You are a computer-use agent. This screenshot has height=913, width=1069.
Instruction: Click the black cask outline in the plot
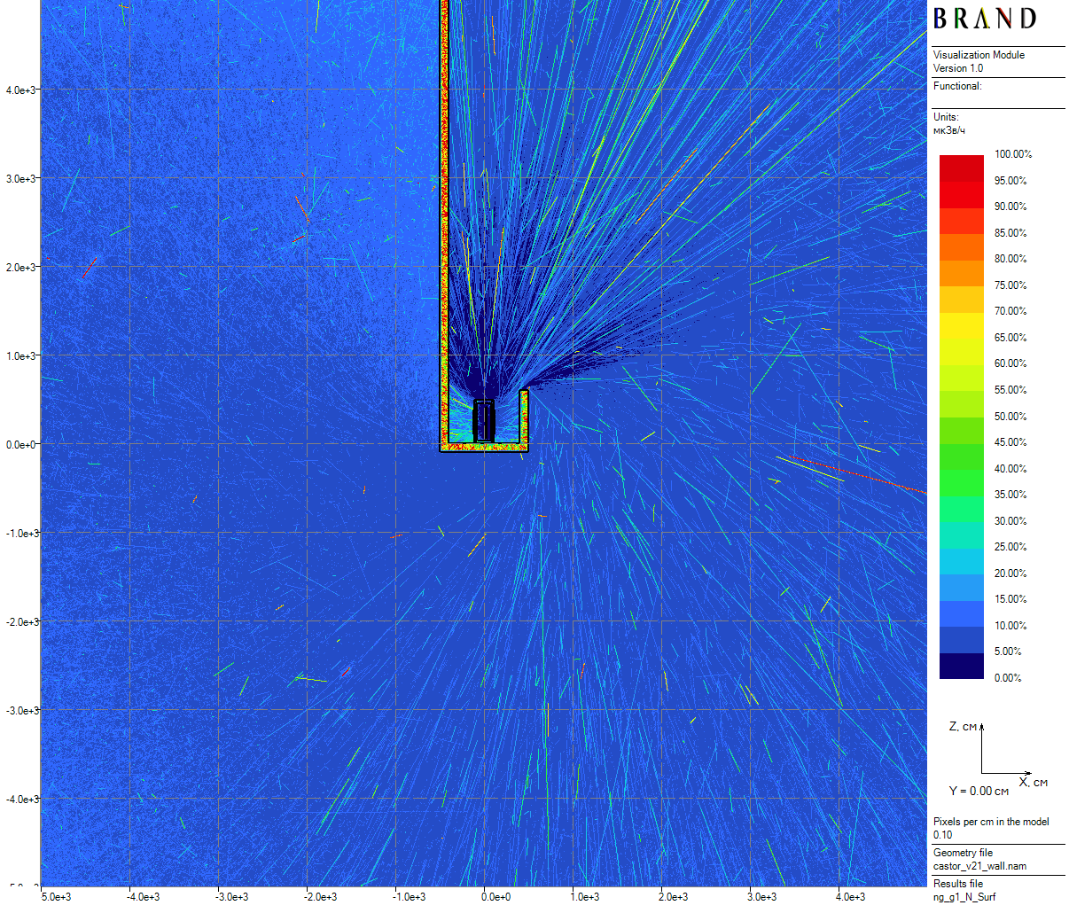484,421
